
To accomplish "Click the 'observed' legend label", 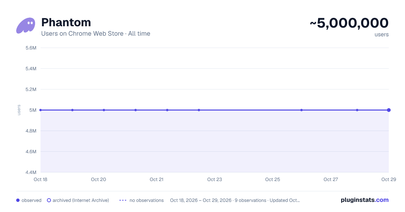I will 31,200.
